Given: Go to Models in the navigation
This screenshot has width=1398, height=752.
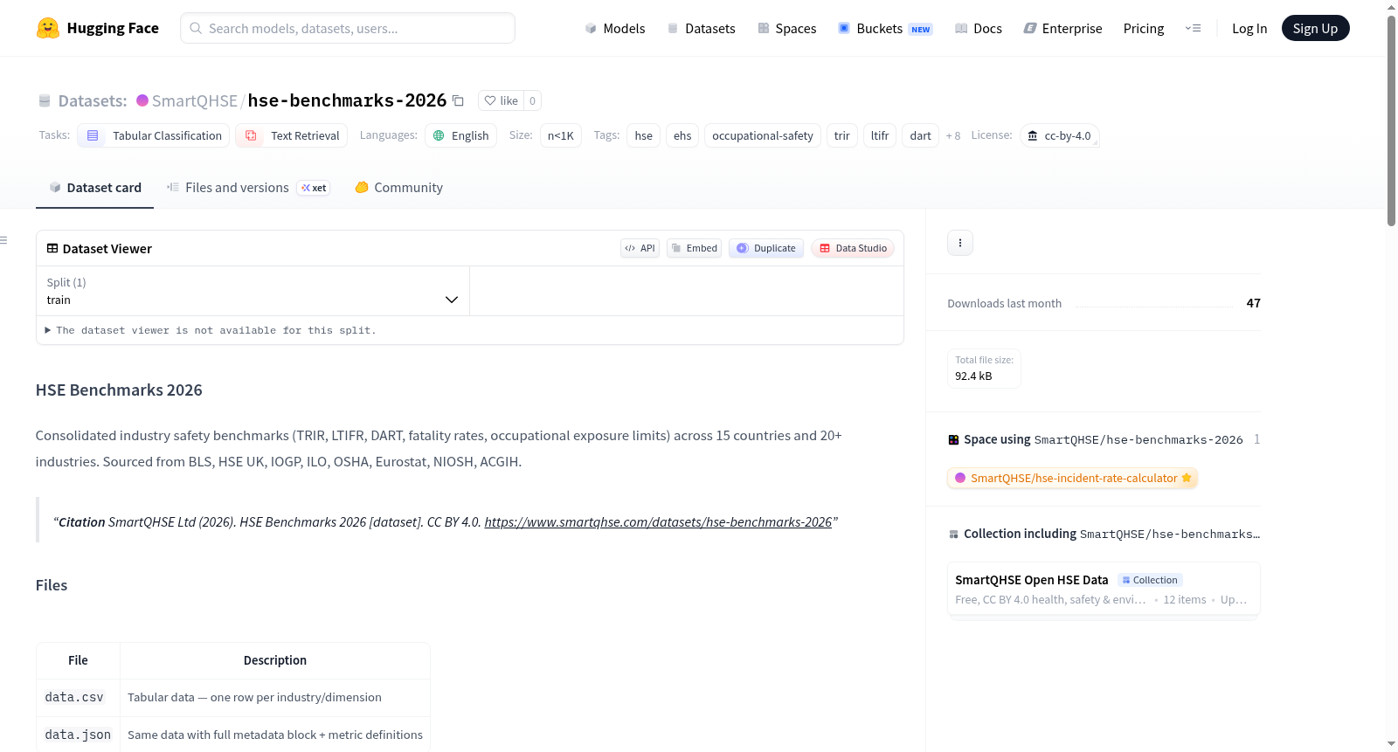Looking at the screenshot, I should 615,28.
